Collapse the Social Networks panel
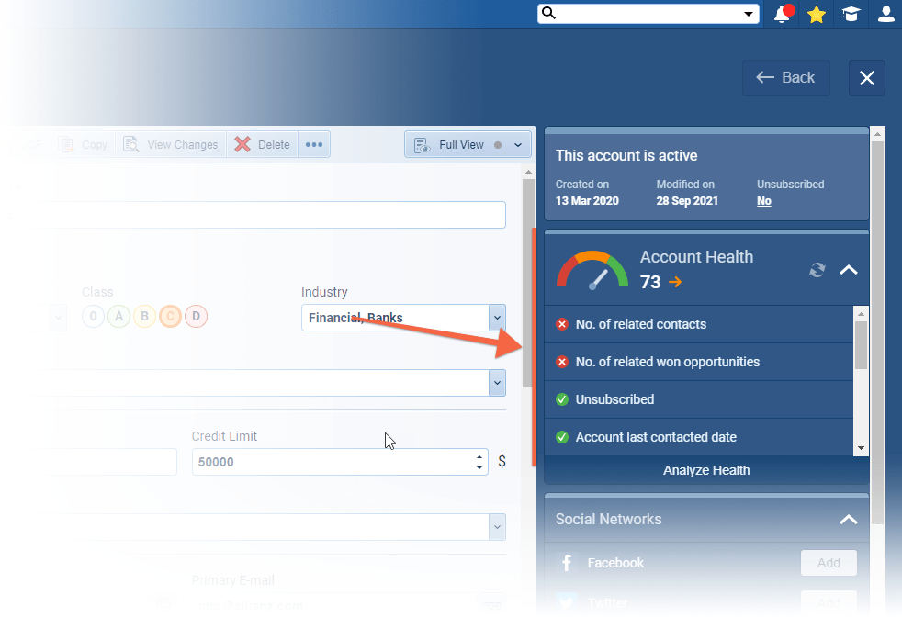The image size is (902, 617). tap(848, 519)
